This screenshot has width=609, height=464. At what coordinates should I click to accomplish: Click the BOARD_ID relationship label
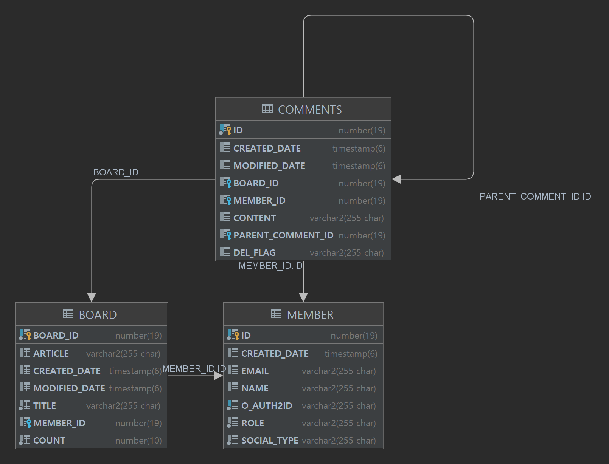click(116, 172)
